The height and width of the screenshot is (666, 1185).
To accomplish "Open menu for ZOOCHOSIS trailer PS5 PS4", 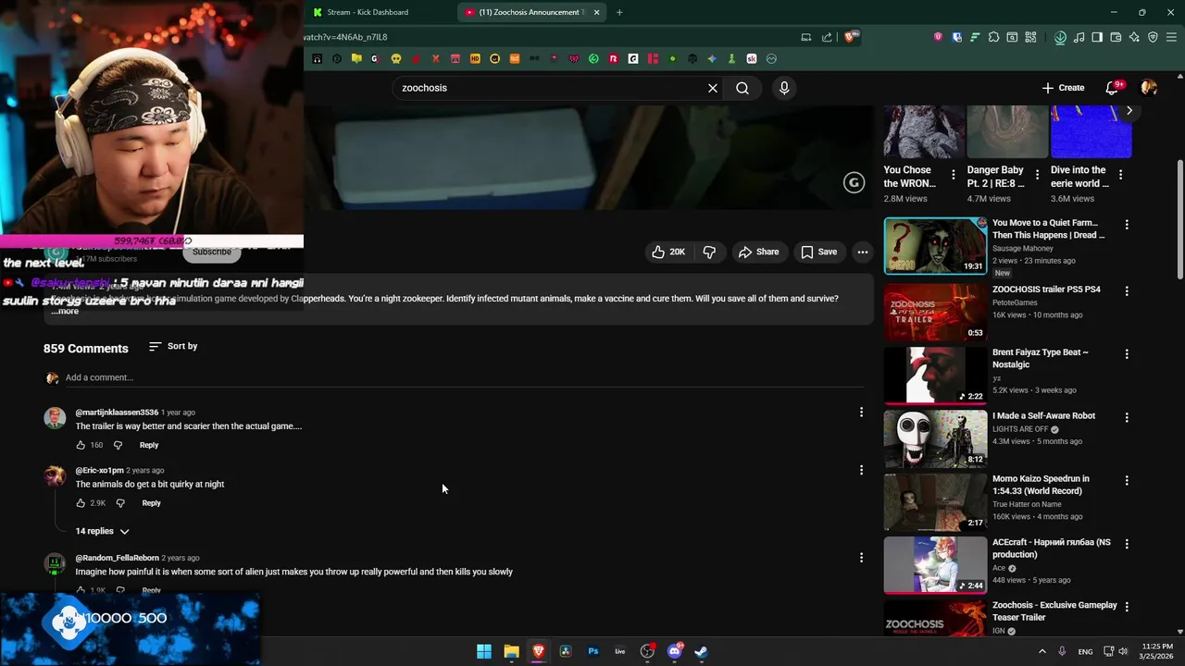I will [1127, 291].
